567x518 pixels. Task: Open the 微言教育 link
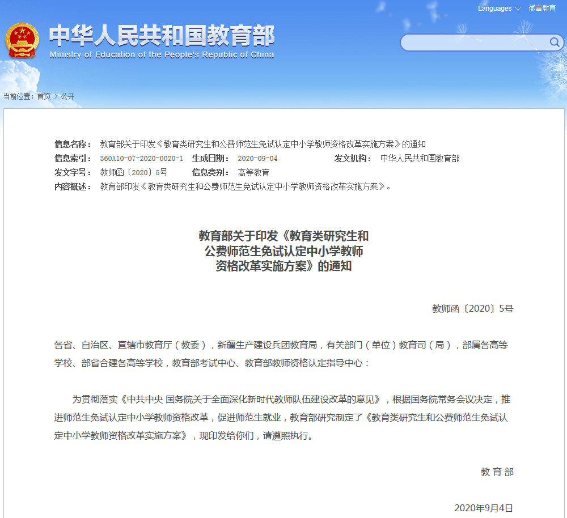542,9
